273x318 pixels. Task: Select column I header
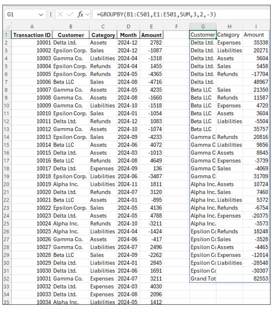[x=256, y=27]
